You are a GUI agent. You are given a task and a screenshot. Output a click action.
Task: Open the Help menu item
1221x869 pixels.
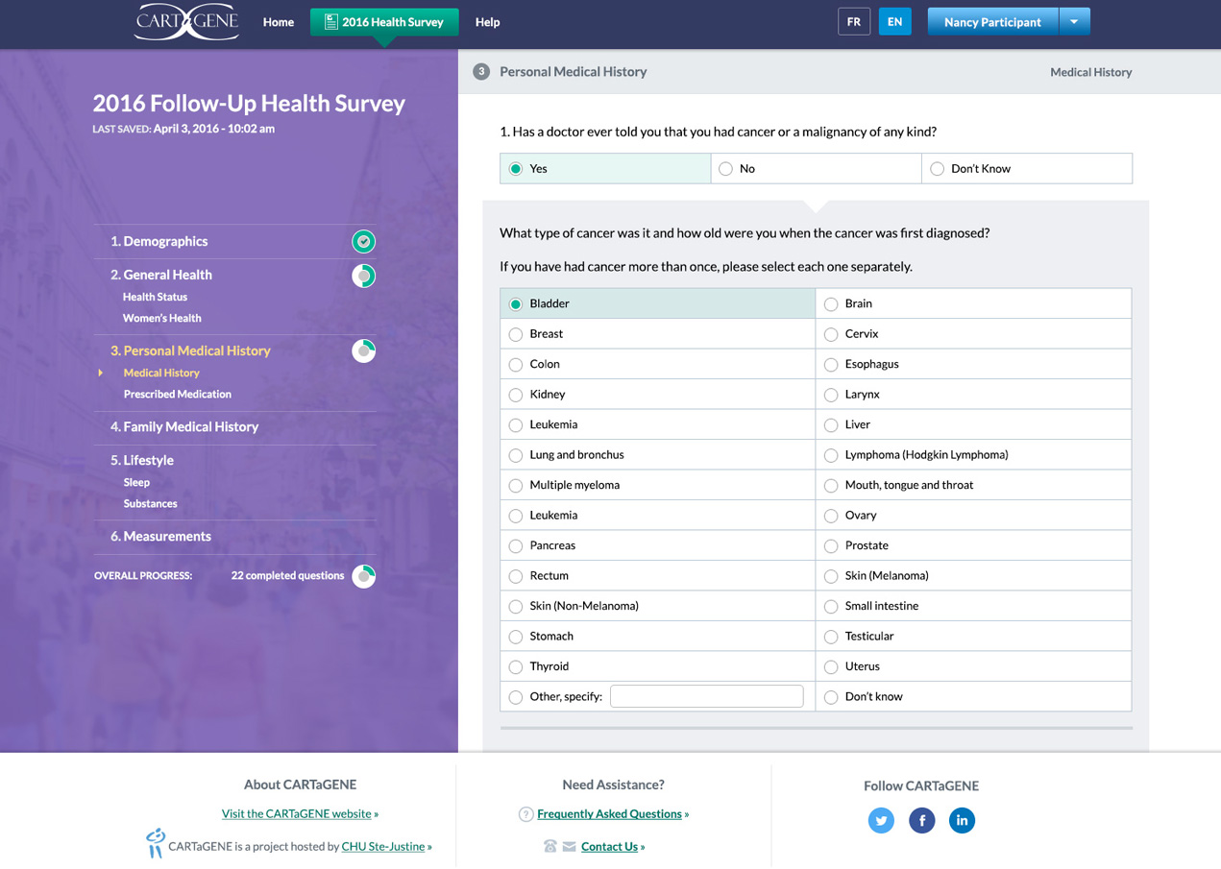click(x=487, y=22)
